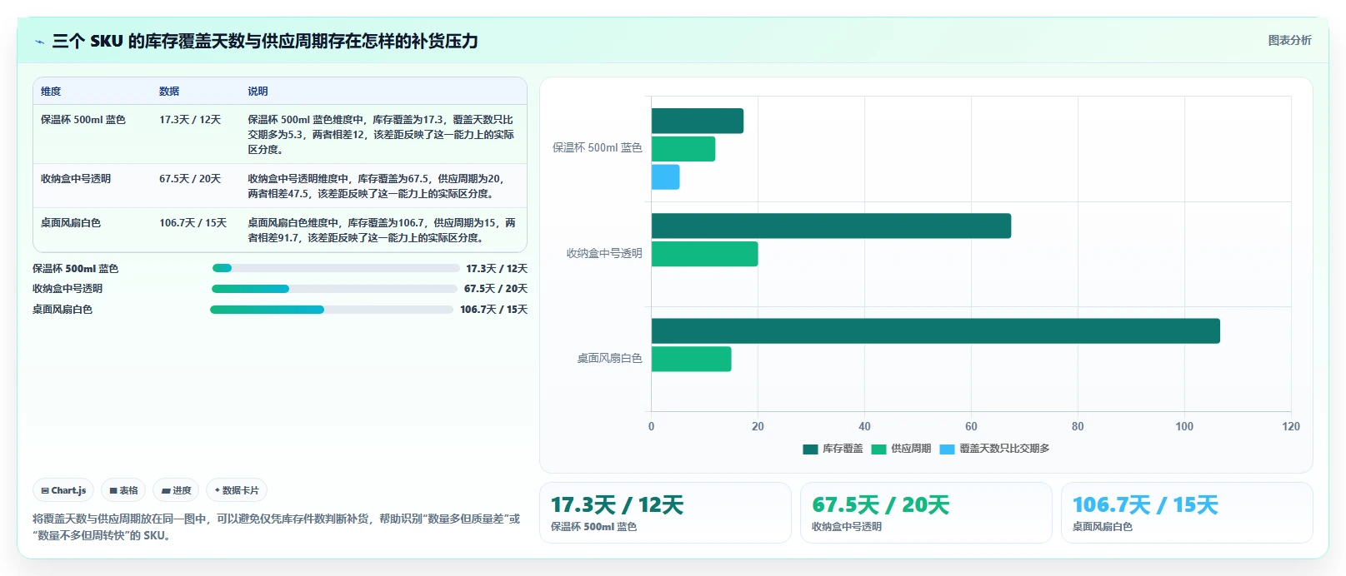Toggle the 覆盖天数只比交期多 legend swatch
The image size is (1346, 576).
947,449
